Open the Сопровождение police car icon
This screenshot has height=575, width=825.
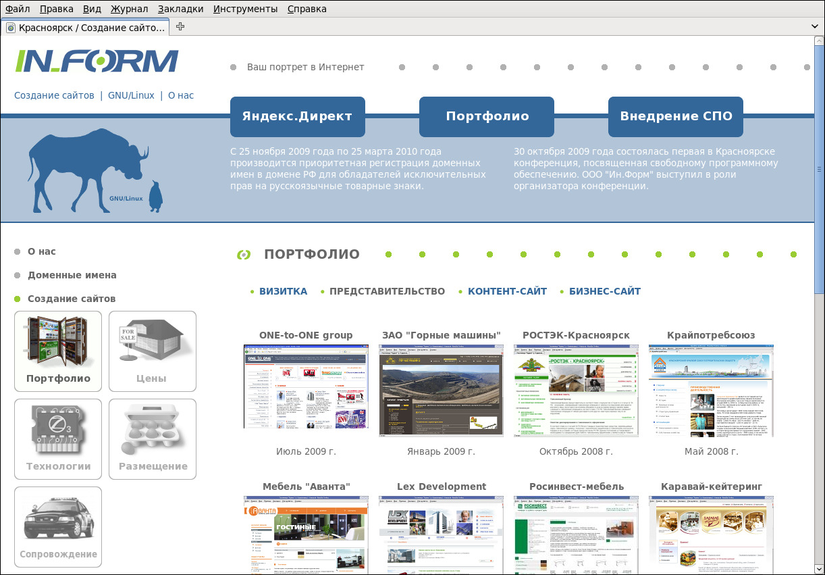58,526
